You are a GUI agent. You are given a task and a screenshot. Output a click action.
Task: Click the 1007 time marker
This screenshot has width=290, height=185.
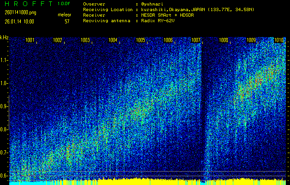pos(196,40)
